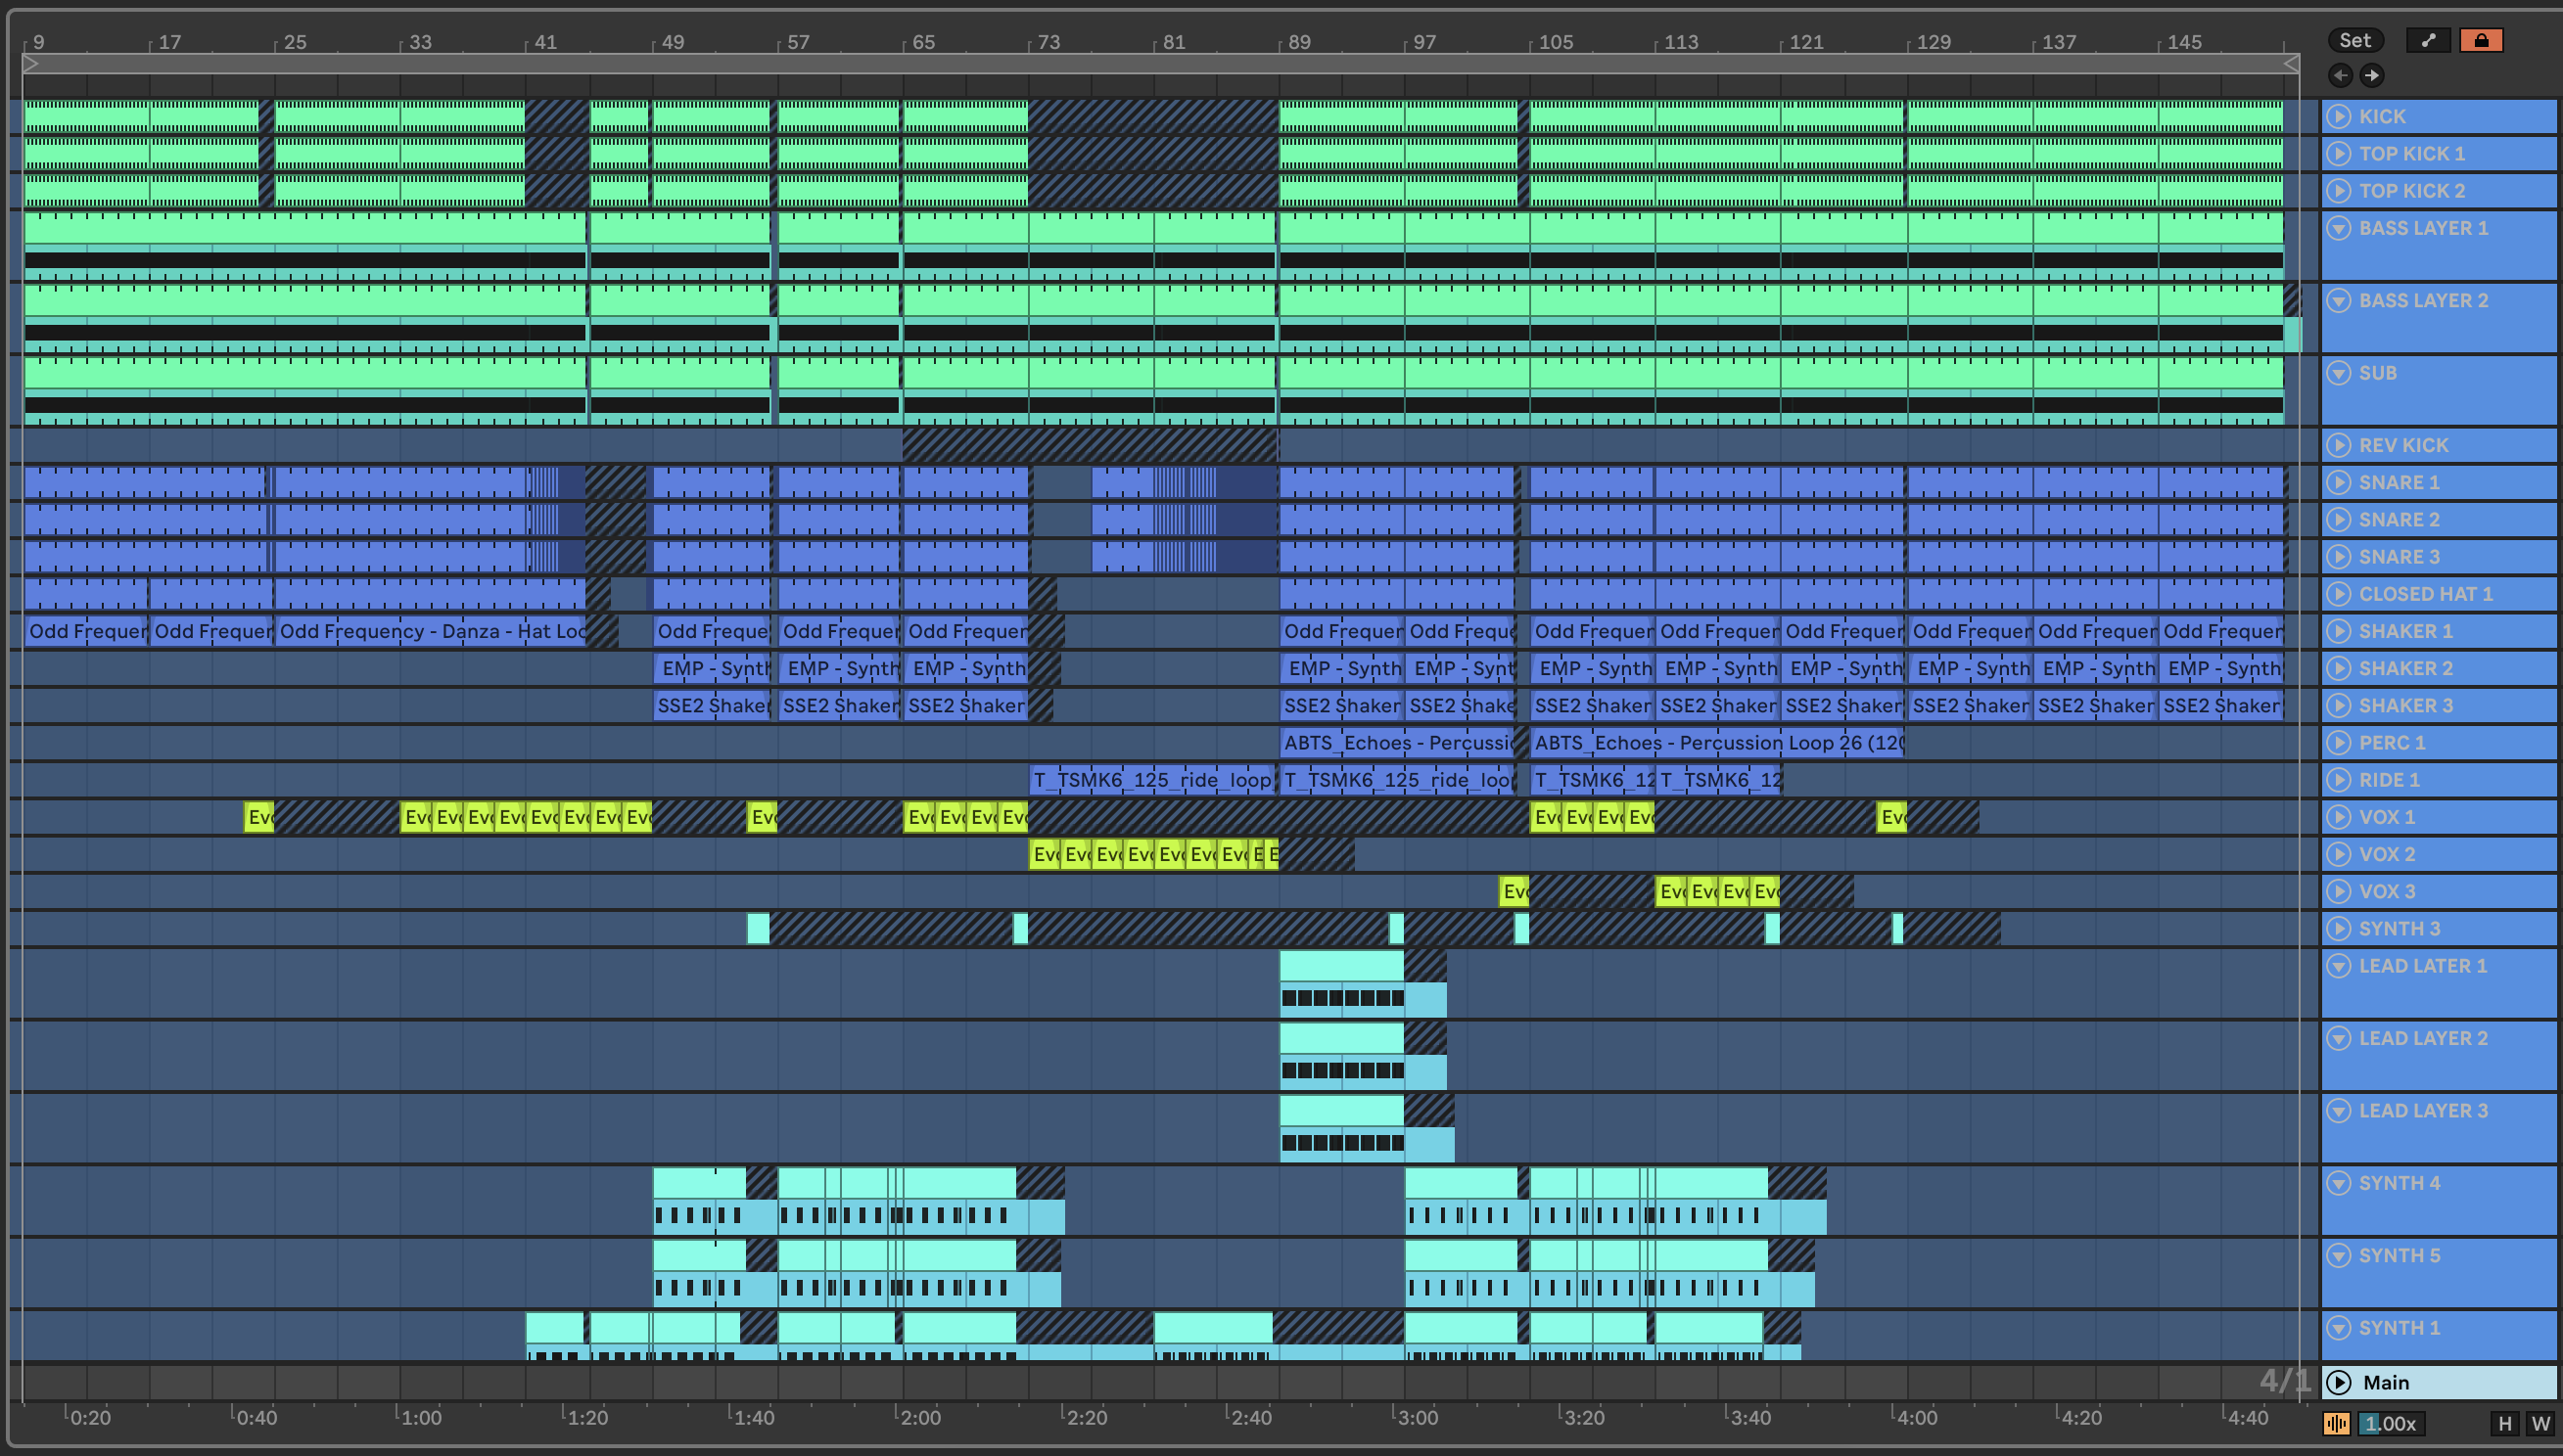This screenshot has height=1456, width=2563.
Task: Click KICK track play icon
Action: 2339,116
